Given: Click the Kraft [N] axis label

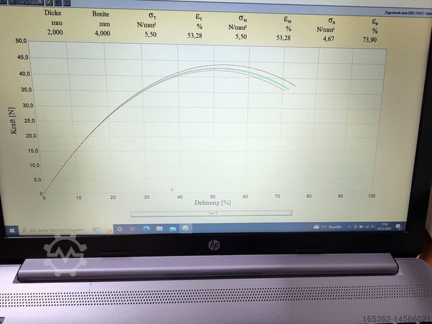Looking at the screenshot, I should [x=14, y=119].
